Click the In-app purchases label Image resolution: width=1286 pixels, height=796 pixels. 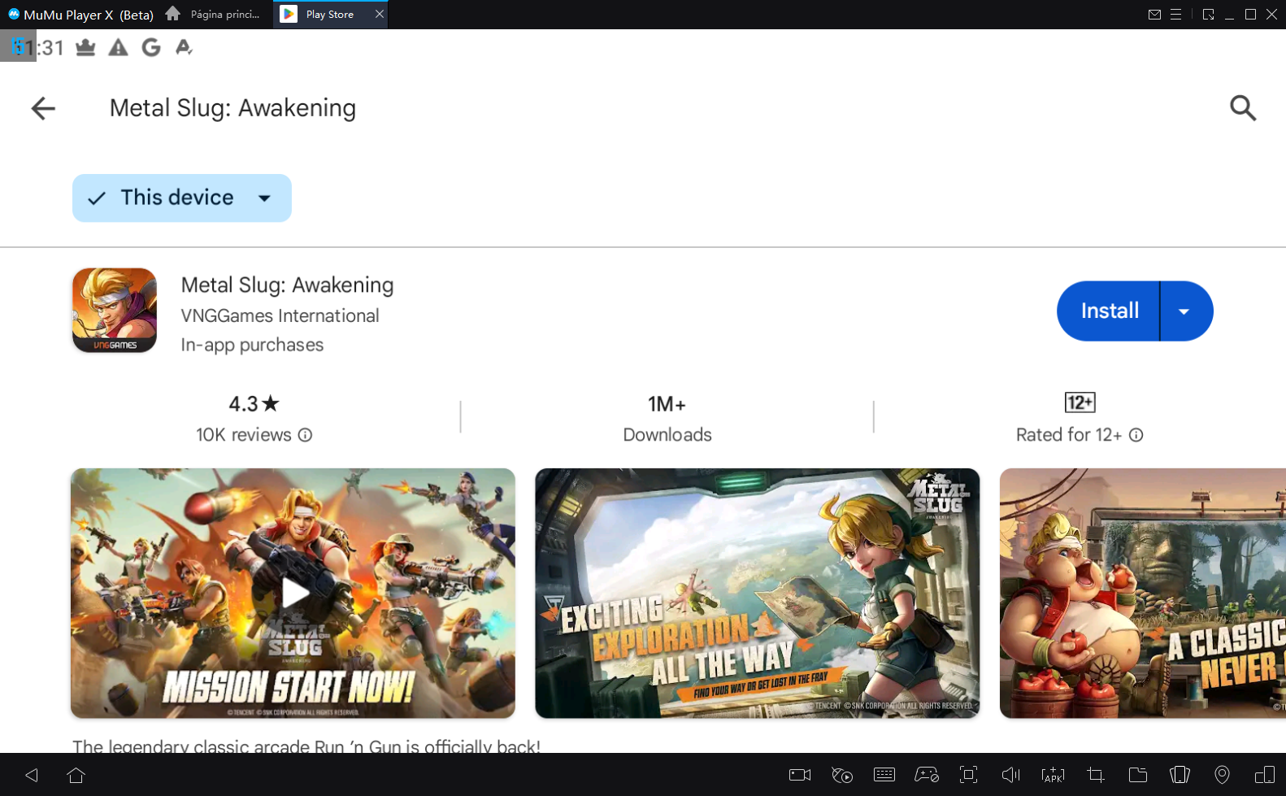click(252, 345)
